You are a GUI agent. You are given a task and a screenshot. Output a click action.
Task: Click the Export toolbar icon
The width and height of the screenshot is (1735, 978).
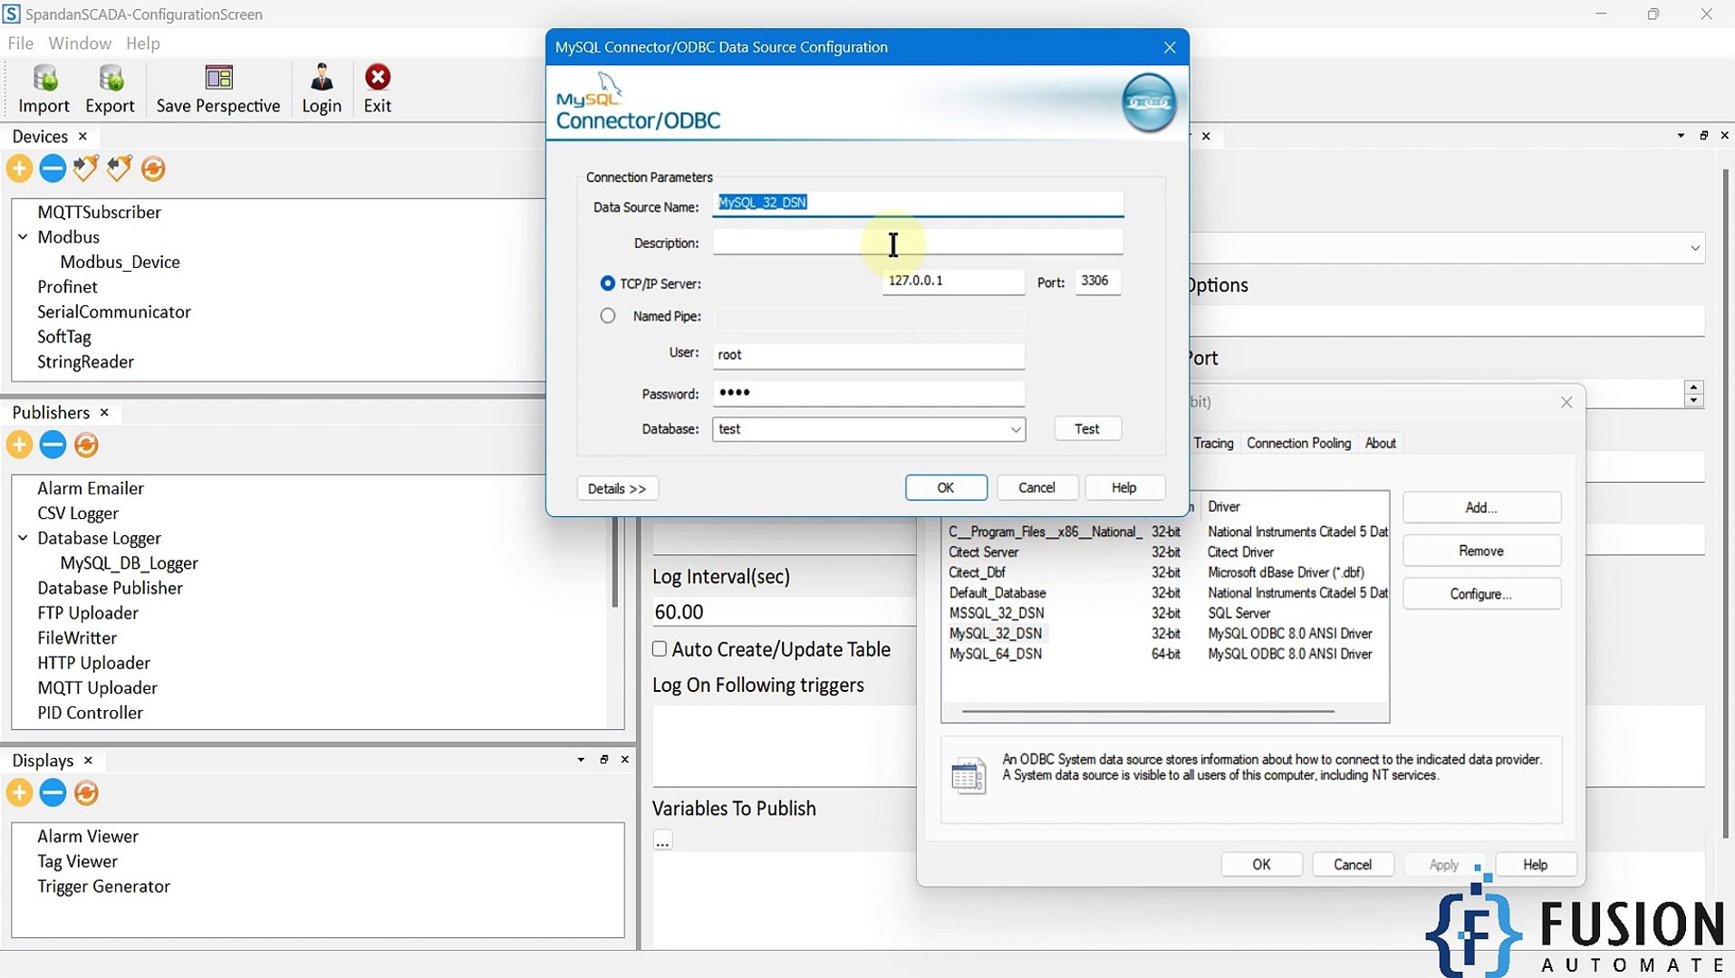click(x=110, y=89)
